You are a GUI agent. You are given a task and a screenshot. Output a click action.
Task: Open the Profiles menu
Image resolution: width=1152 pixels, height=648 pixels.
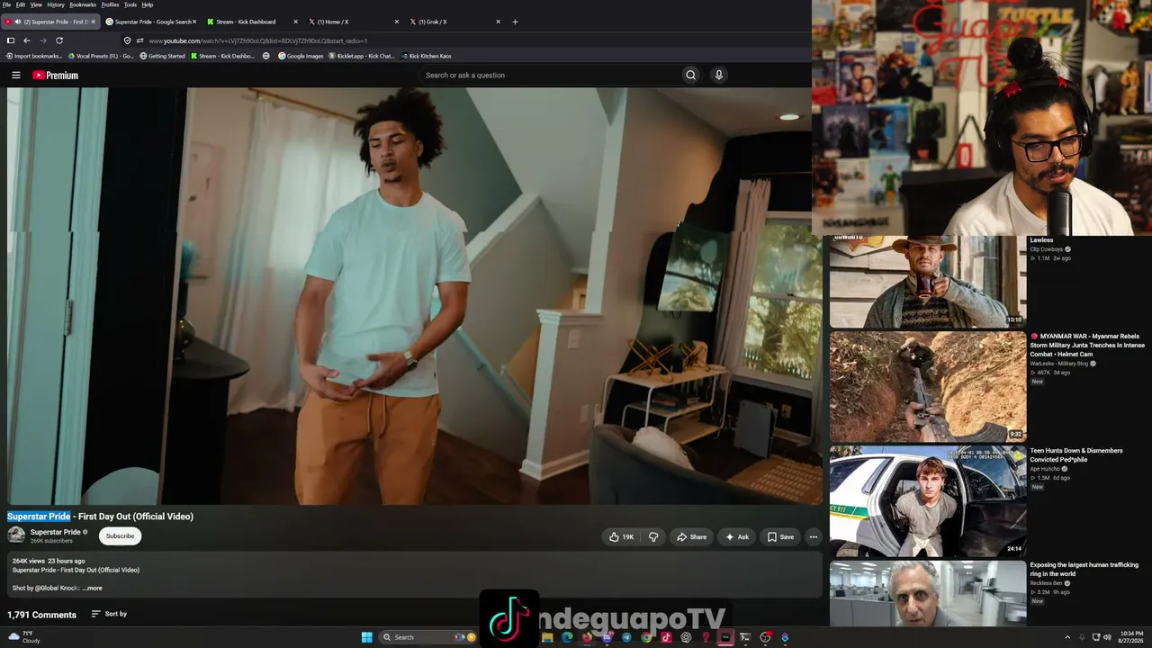[110, 4]
